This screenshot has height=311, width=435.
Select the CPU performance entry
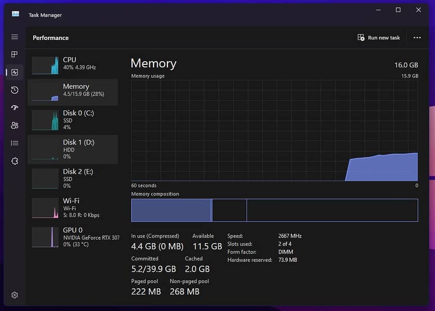point(73,65)
